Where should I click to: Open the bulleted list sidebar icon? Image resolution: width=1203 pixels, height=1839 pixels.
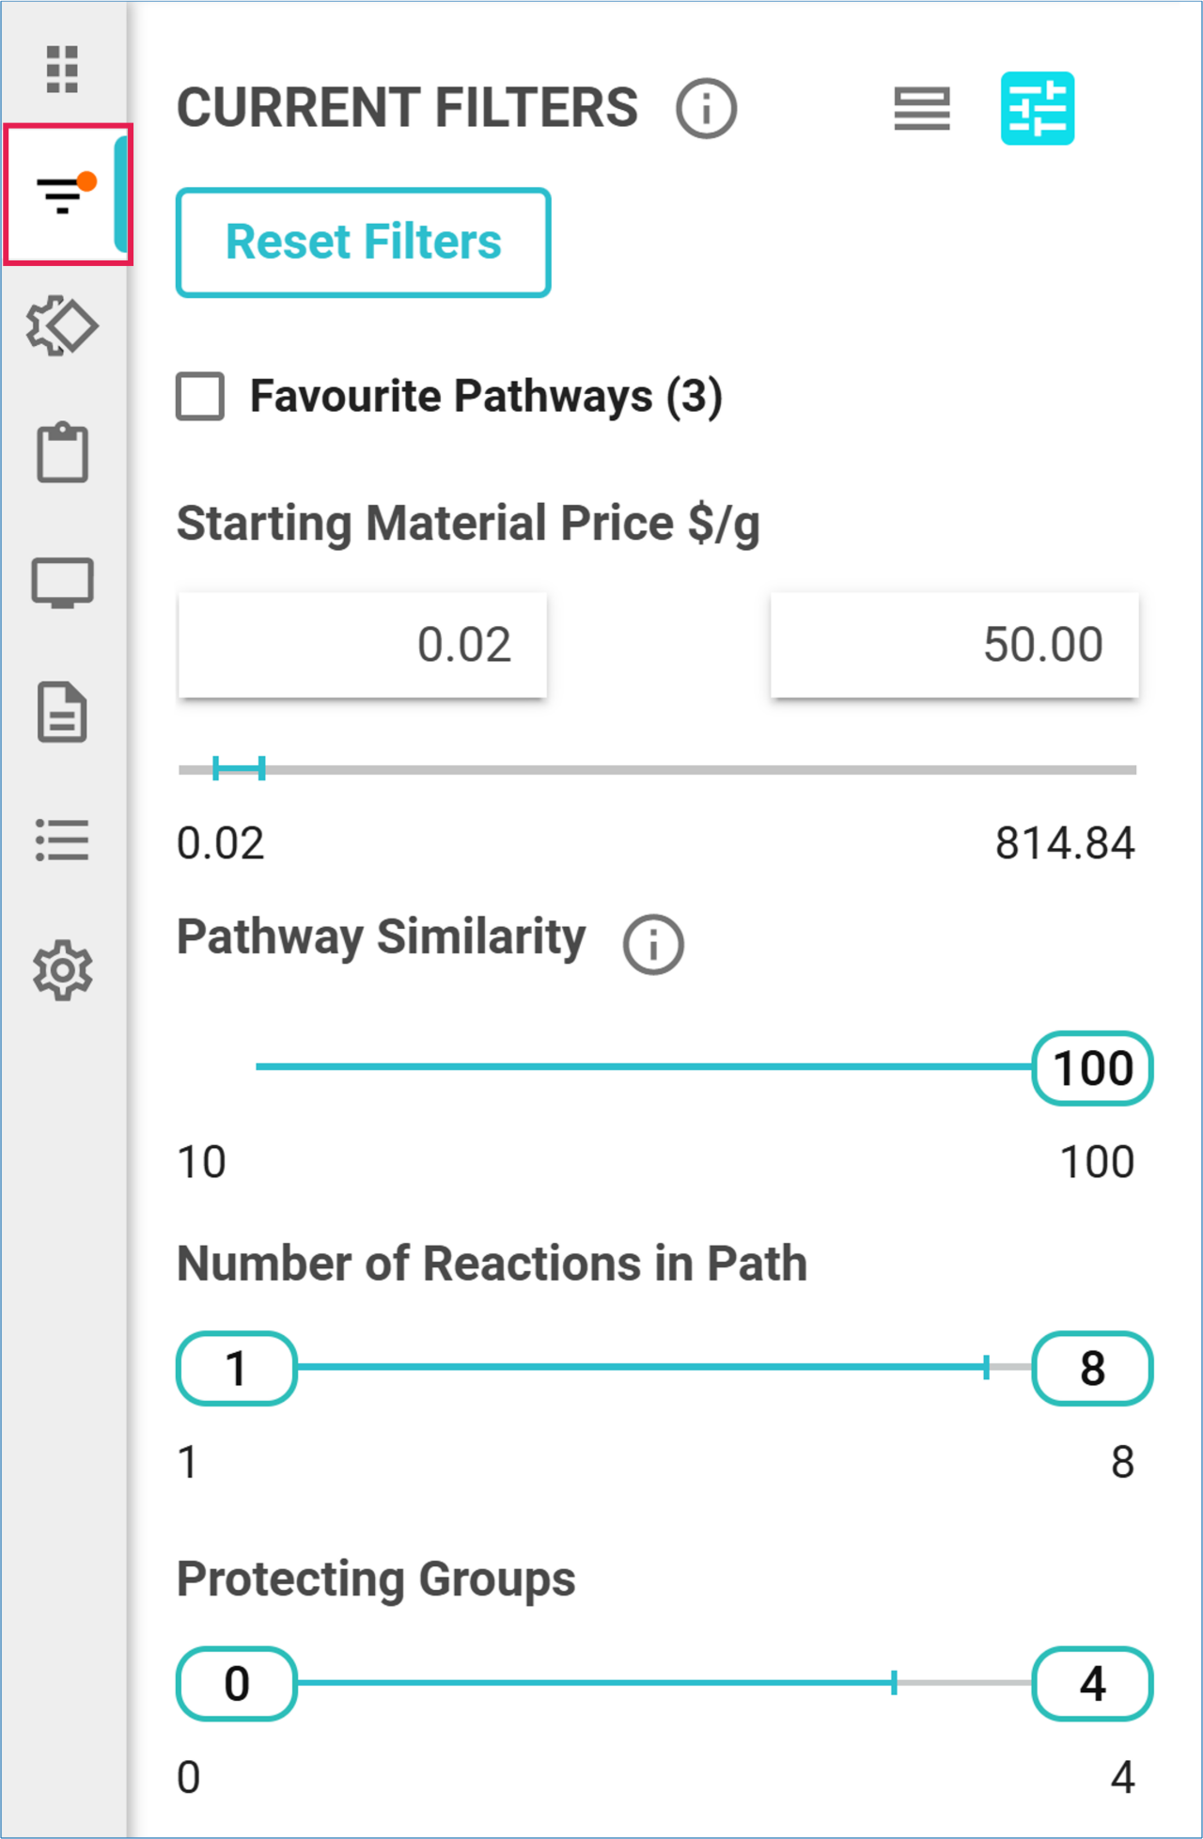62,840
